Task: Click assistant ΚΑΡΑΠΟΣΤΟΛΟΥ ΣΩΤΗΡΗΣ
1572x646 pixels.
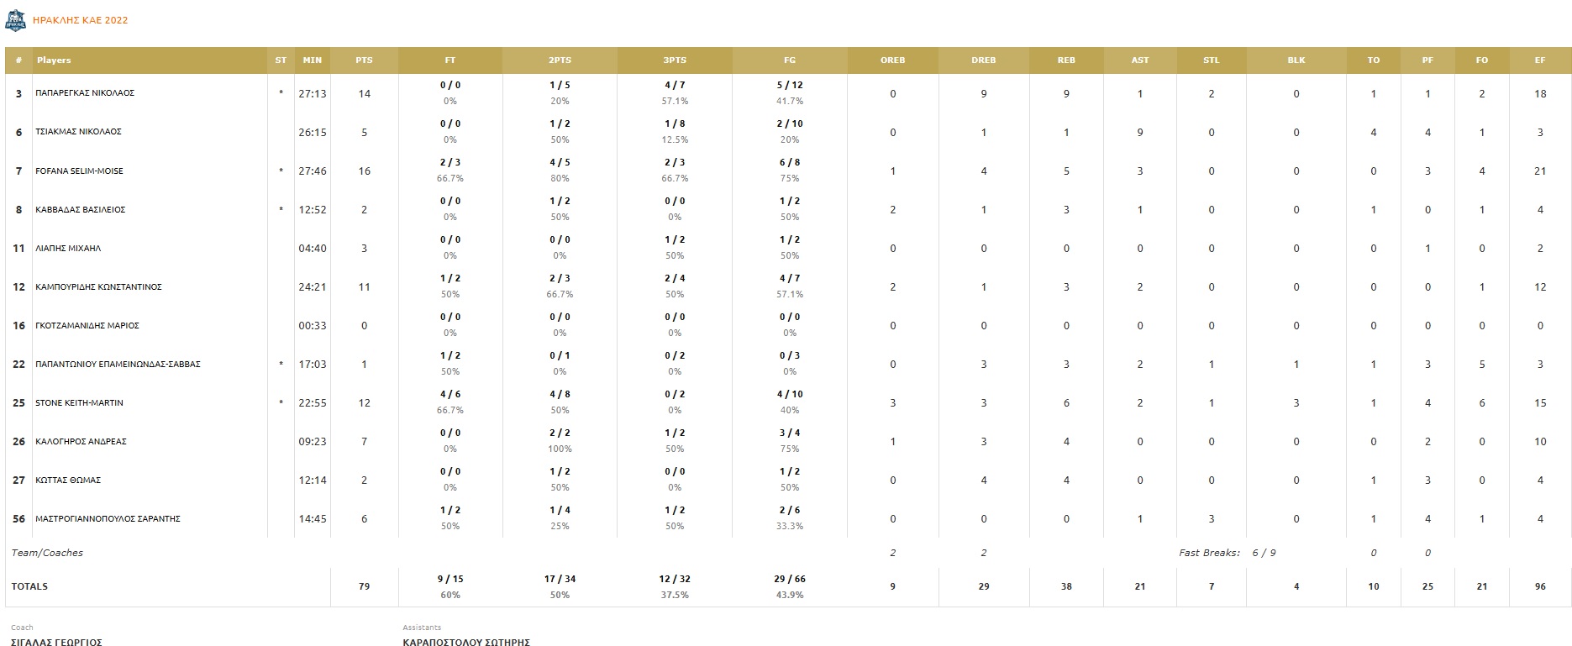Action: [466, 642]
